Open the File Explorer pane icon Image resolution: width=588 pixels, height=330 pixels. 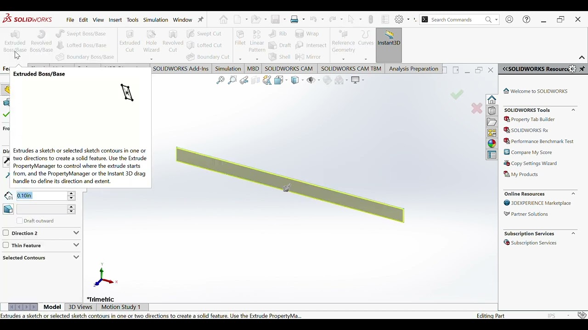(492, 122)
